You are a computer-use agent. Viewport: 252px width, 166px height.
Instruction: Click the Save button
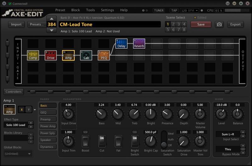pos(201,24)
